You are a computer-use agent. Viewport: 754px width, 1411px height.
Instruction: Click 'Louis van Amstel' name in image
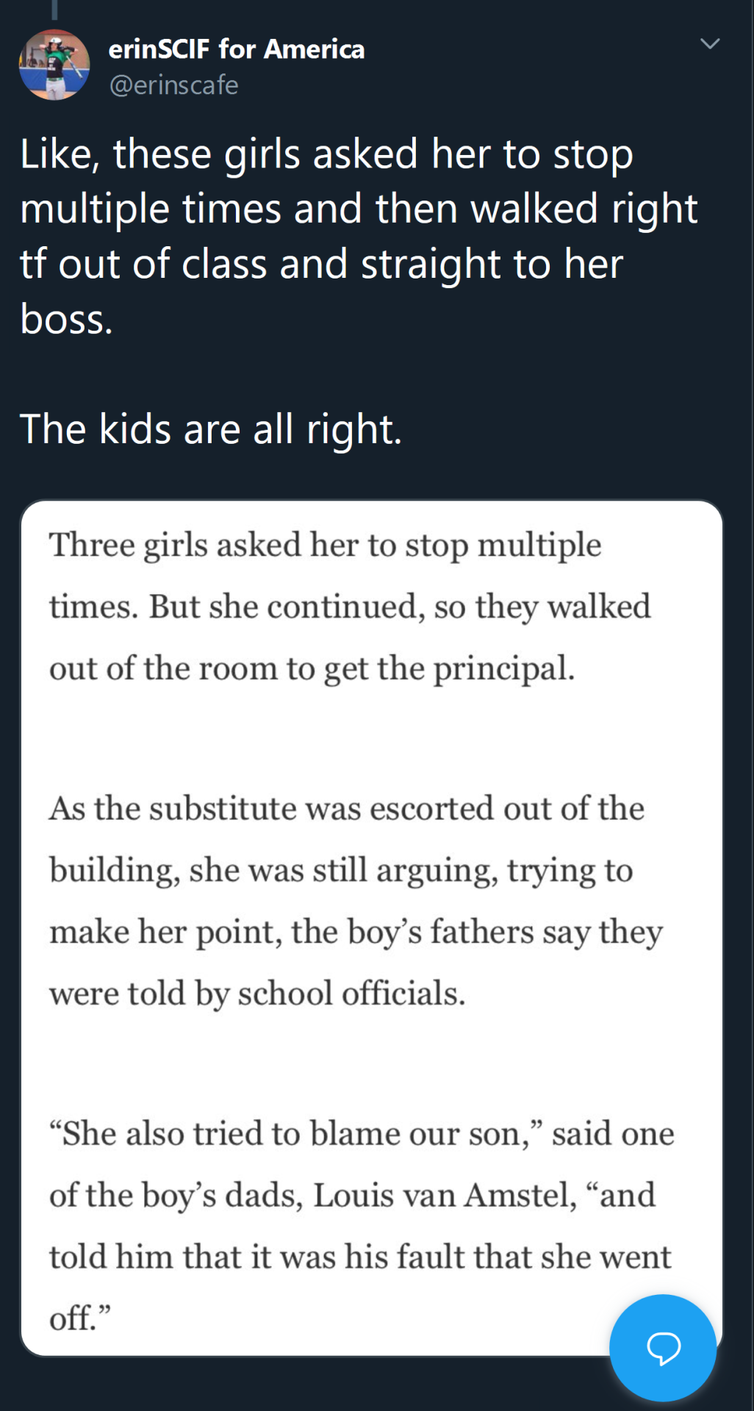click(445, 1196)
